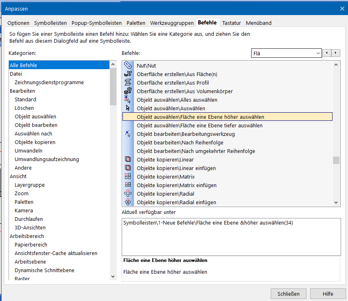Click the Oberfläche erstellen Aus Volumenkörper icon
348x301 pixels.
coord(128,91)
